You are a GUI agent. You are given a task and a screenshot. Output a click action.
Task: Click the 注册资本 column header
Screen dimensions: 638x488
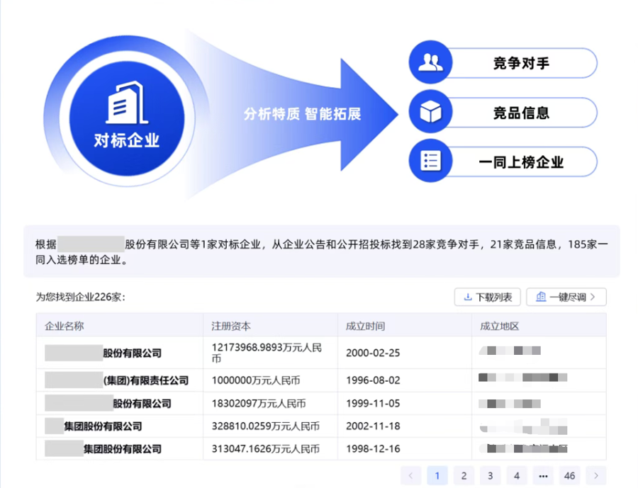[231, 326]
